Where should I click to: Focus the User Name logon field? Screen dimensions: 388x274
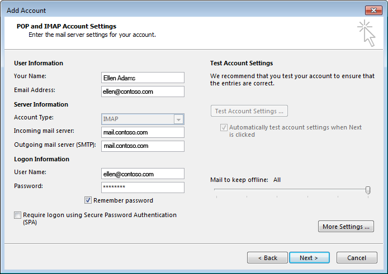tap(143, 174)
